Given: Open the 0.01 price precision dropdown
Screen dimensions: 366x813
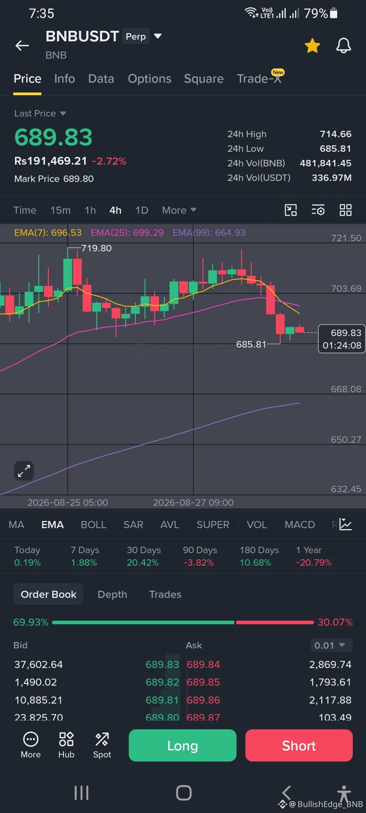Looking at the screenshot, I should coord(331,645).
